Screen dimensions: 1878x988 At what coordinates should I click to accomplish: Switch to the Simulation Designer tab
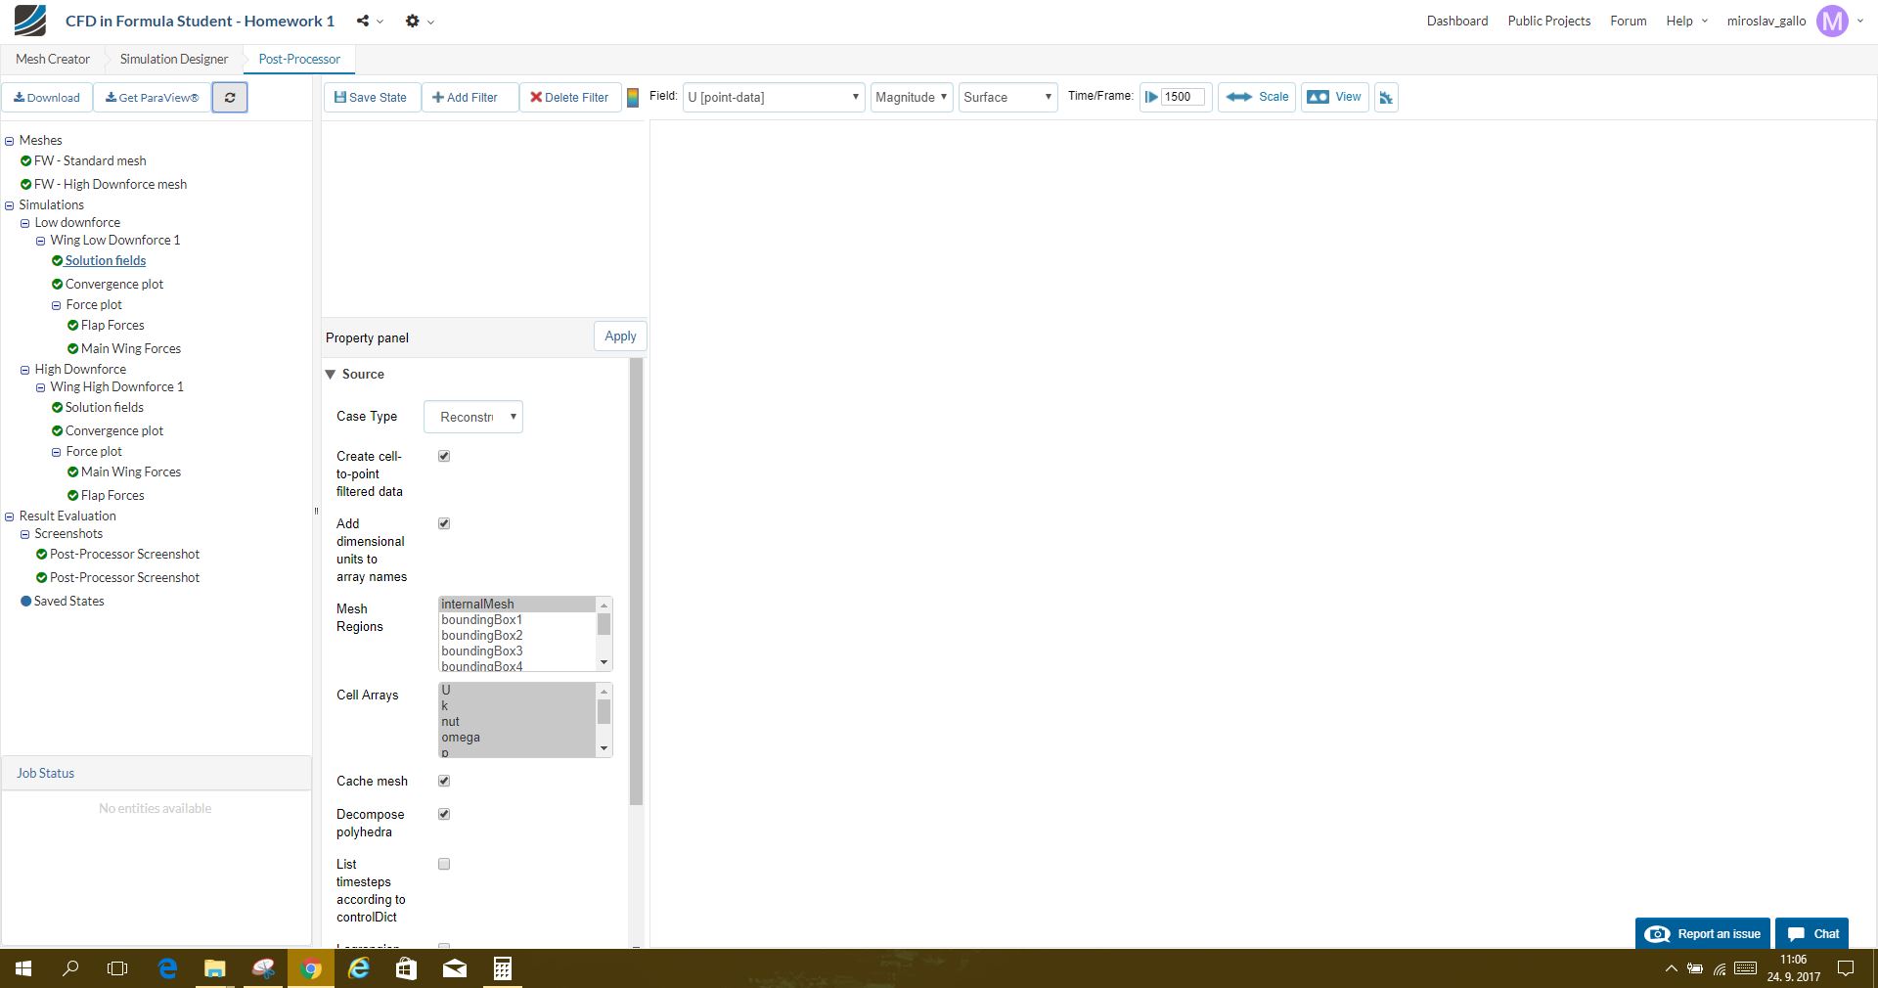174,59
